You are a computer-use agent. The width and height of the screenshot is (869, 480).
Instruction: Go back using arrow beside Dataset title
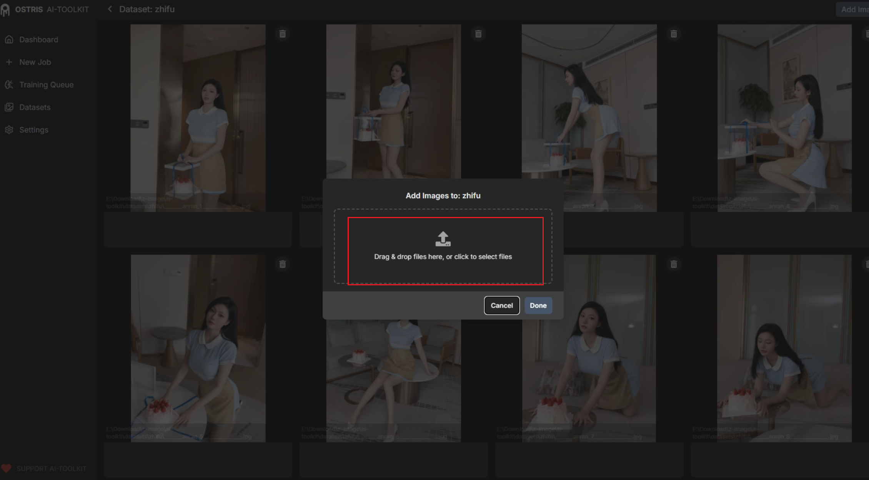click(x=110, y=9)
